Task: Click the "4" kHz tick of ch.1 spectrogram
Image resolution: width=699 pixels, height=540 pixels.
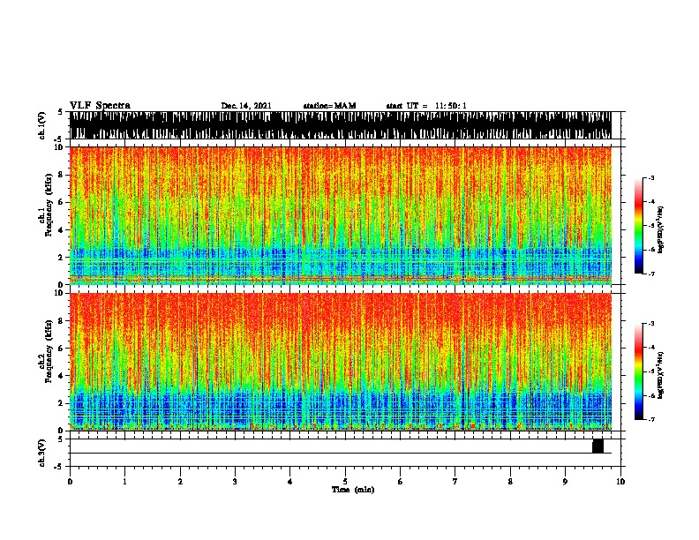Action: tap(62, 230)
